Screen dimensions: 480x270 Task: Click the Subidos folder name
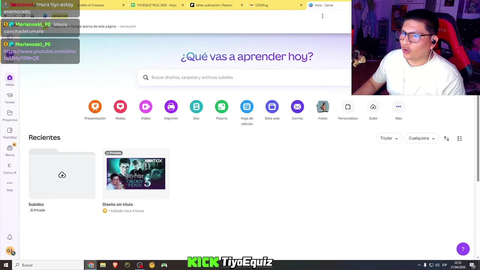[x=36, y=204]
